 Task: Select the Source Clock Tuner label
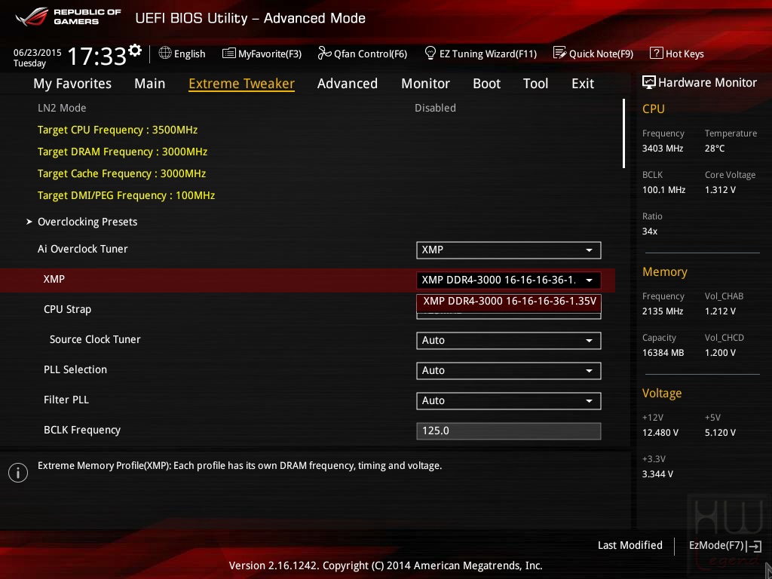[x=95, y=339]
